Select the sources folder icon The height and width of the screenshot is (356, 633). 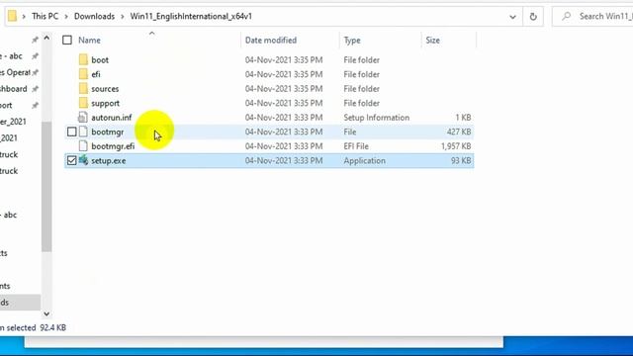click(83, 89)
